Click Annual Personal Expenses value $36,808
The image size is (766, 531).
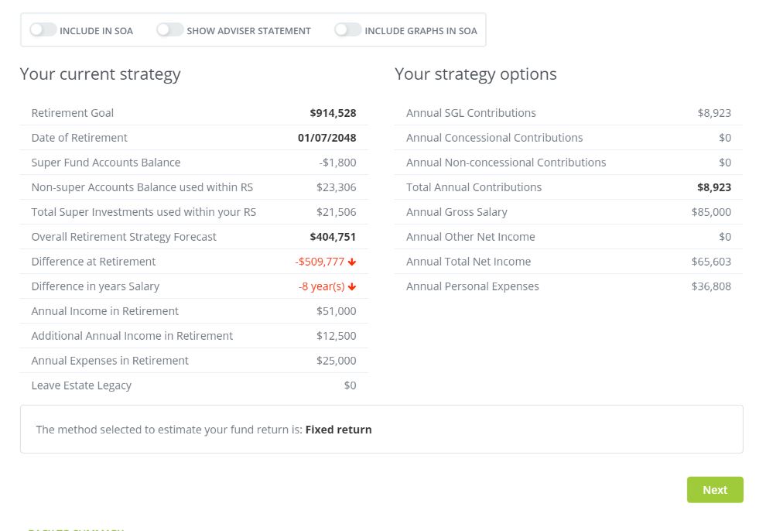pos(711,286)
